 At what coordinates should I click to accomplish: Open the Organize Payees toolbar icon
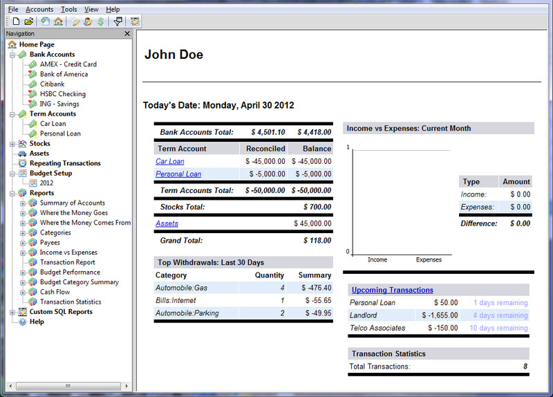point(88,21)
